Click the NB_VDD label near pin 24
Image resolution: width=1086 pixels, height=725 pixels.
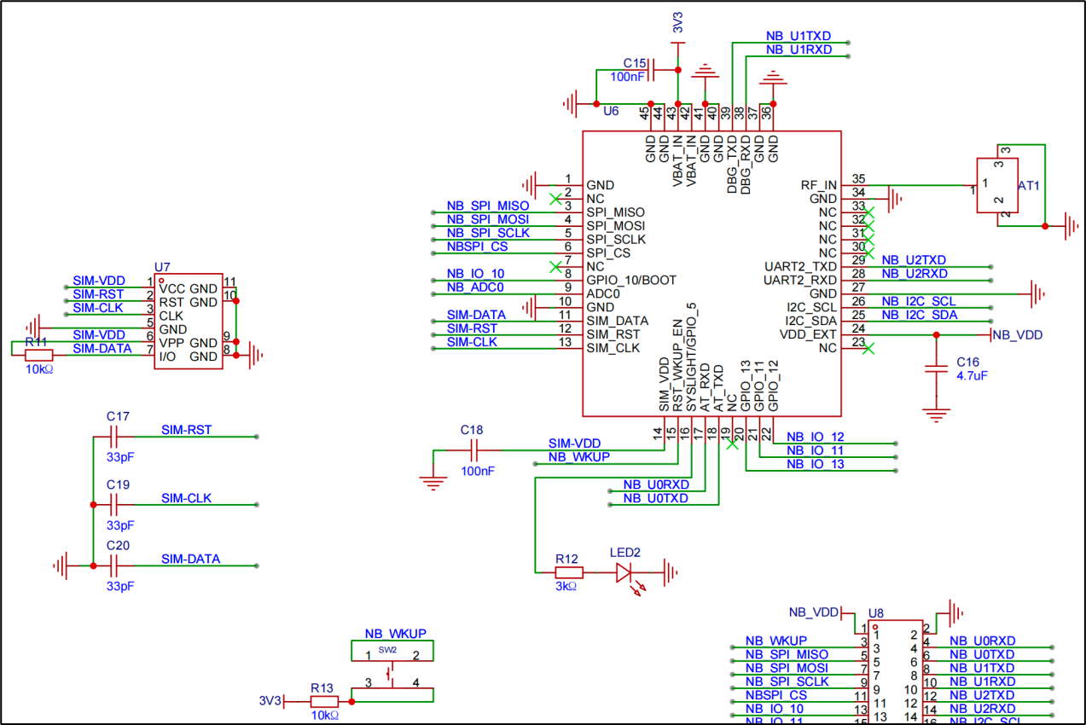(x=1019, y=335)
